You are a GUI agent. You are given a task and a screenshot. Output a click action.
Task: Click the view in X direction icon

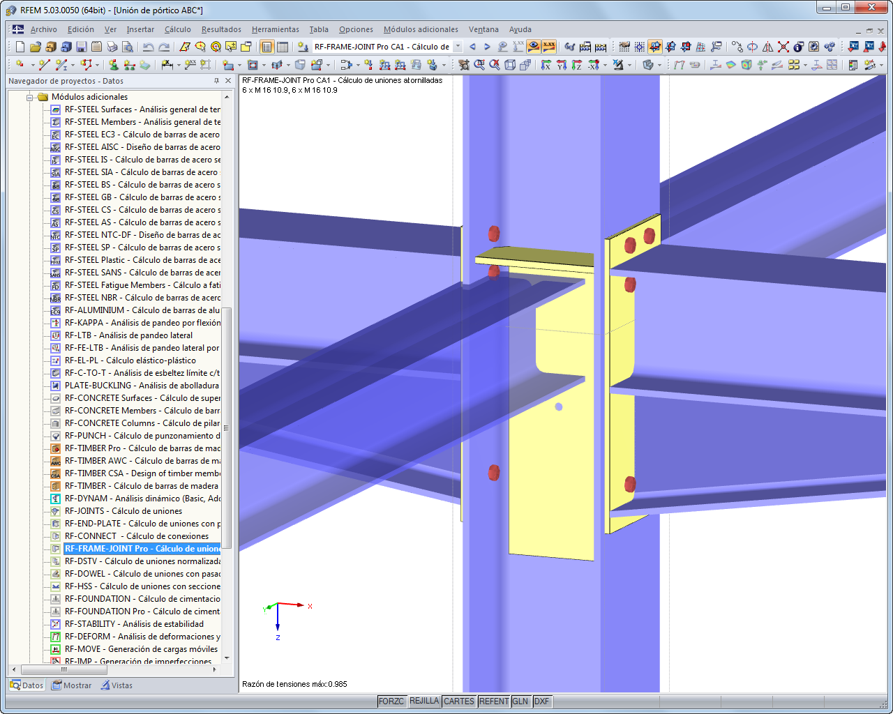pos(546,64)
